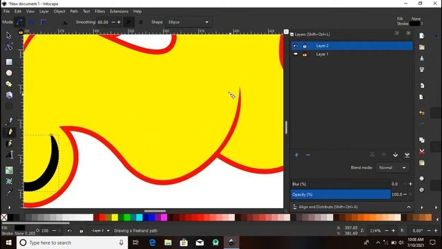Enable Bezier path pencil mode
The image size is (442, 249).
tap(19, 22)
